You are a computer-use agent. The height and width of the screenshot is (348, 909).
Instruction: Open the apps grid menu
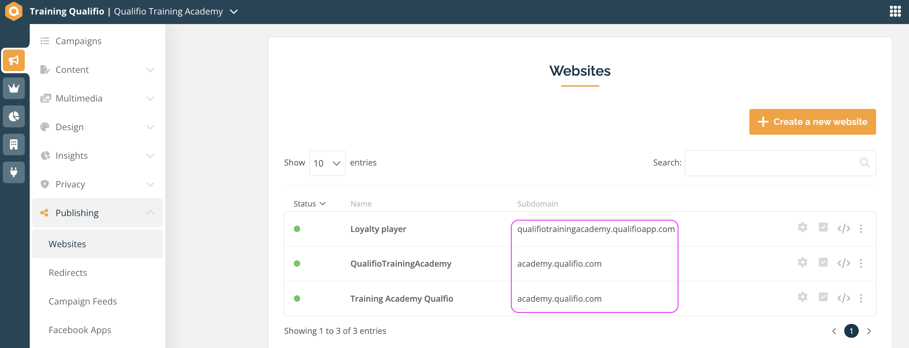tap(895, 11)
